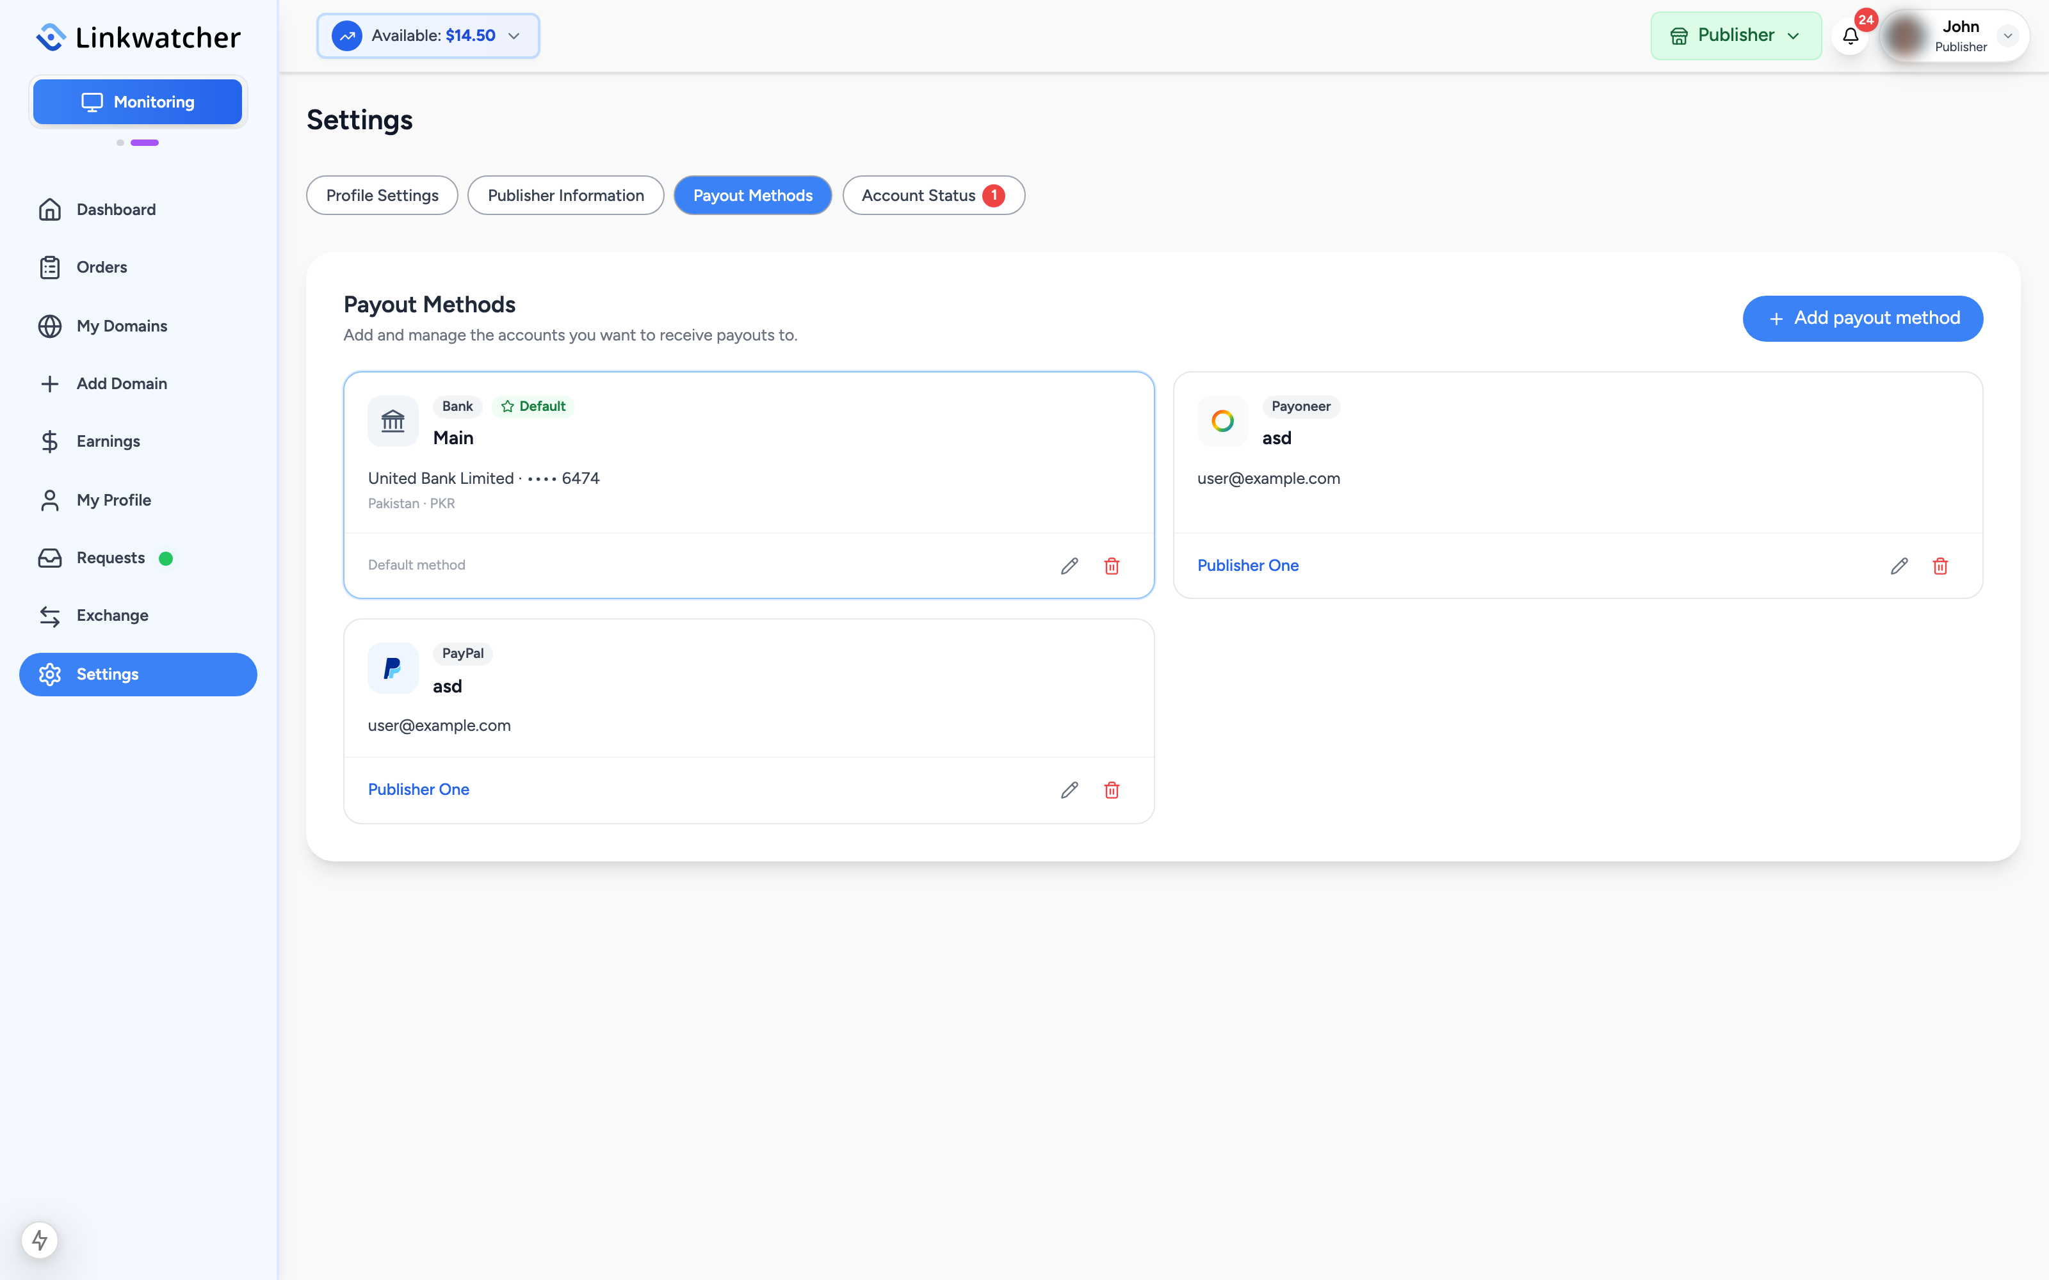The width and height of the screenshot is (2049, 1280).
Task: Open My Domains in sidebar
Action: [x=138, y=326]
